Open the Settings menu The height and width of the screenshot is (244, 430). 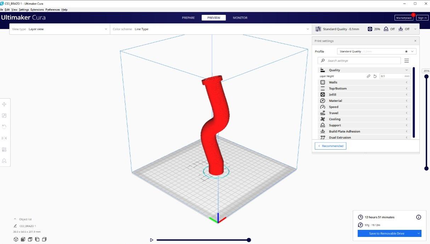(24, 10)
